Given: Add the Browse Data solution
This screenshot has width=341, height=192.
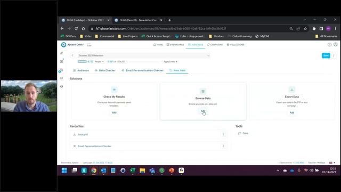Looking at the screenshot, I should click(x=203, y=111).
